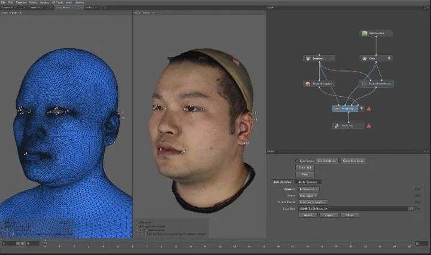
Task: Click the red warning icon beside the SaveGeom node
Action: [369, 126]
